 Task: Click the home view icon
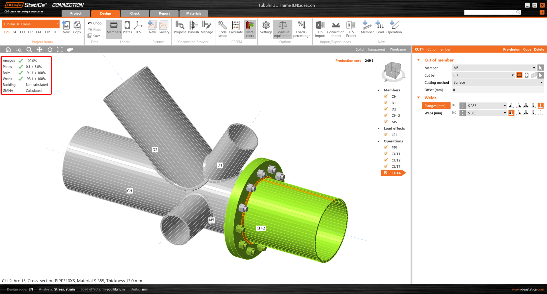(x=8, y=50)
